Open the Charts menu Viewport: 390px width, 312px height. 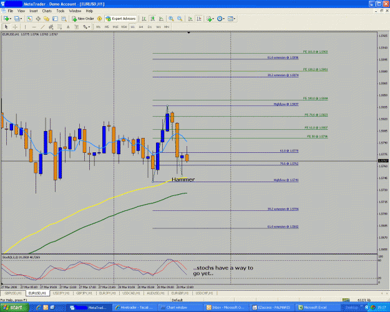click(47, 11)
